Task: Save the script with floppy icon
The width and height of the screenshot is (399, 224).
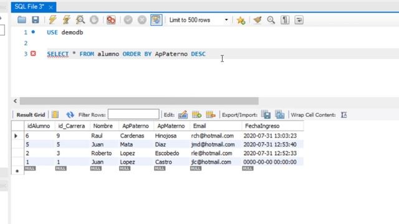Action: coord(36,20)
